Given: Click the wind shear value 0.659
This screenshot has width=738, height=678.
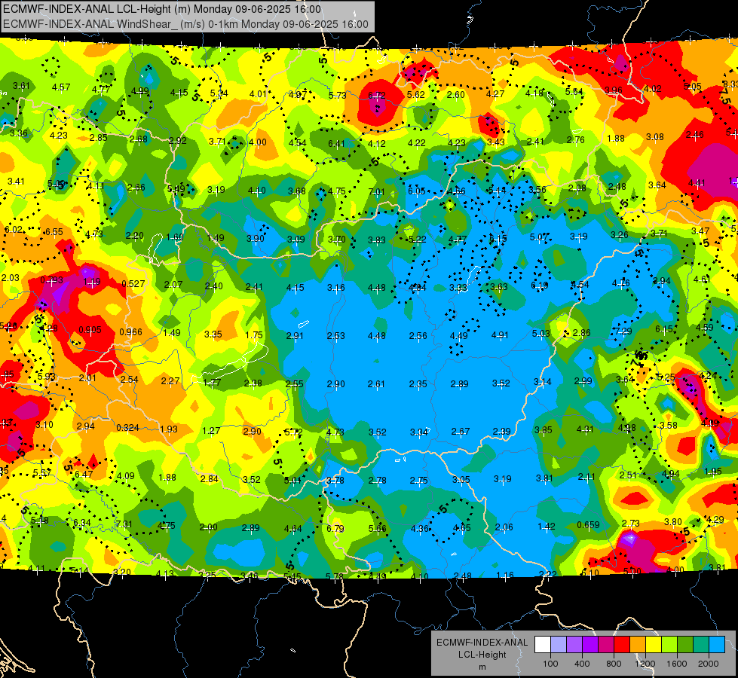Looking at the screenshot, I should click(588, 524).
